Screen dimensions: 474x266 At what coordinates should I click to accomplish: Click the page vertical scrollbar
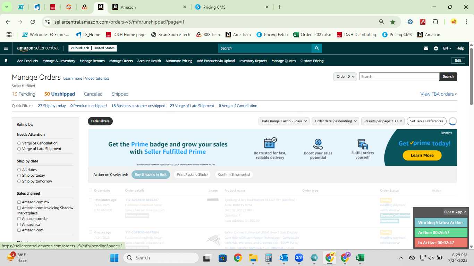pos(471,77)
